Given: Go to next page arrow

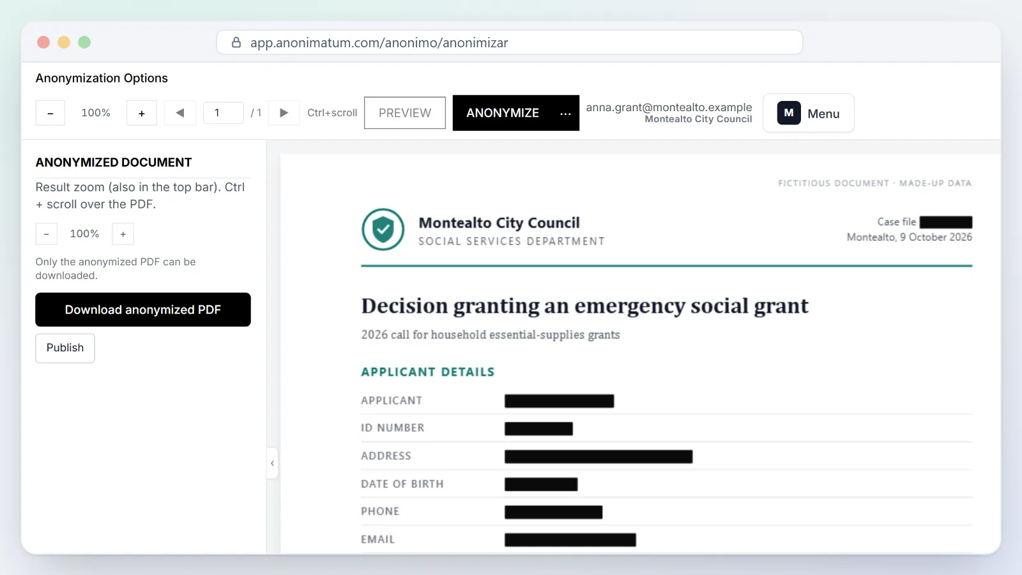Looking at the screenshot, I should (284, 113).
